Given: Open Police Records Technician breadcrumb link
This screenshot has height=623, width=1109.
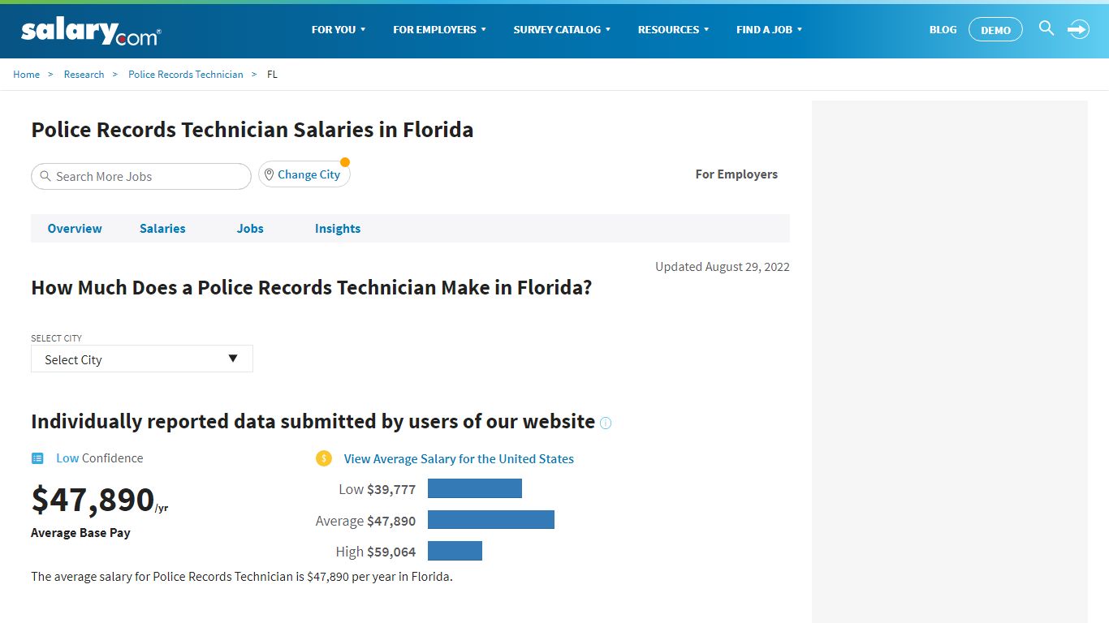Looking at the screenshot, I should [186, 74].
